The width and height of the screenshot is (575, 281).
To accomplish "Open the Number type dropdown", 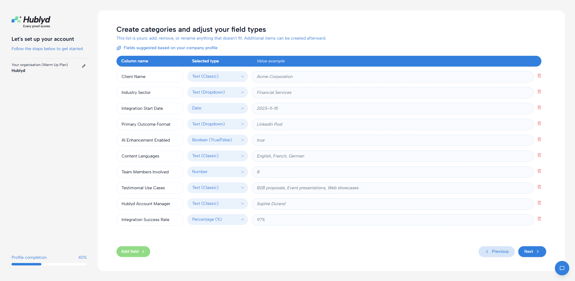I will [x=218, y=172].
